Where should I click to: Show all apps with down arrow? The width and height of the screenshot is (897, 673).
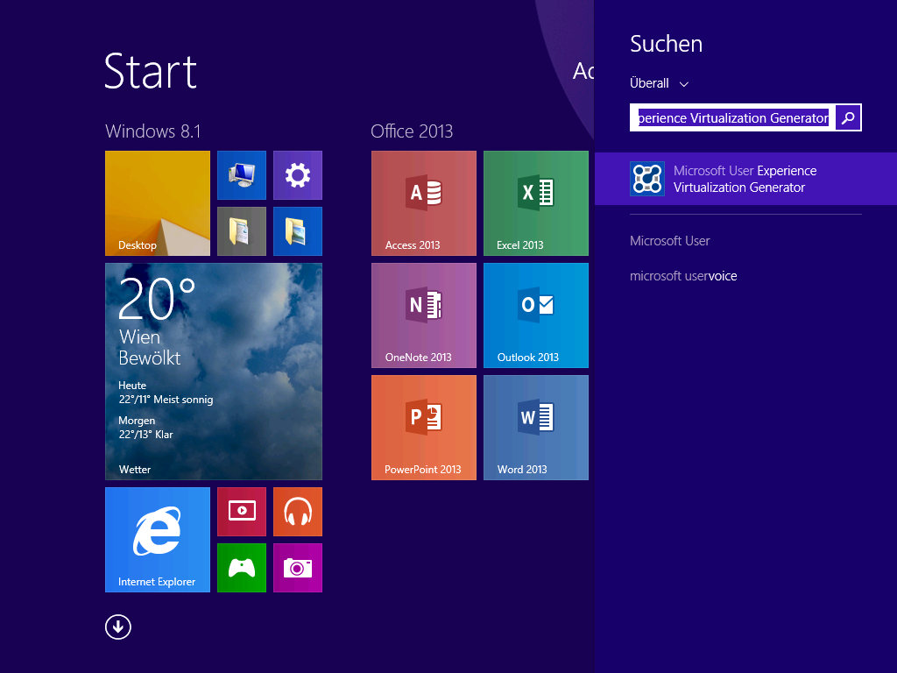pos(118,627)
